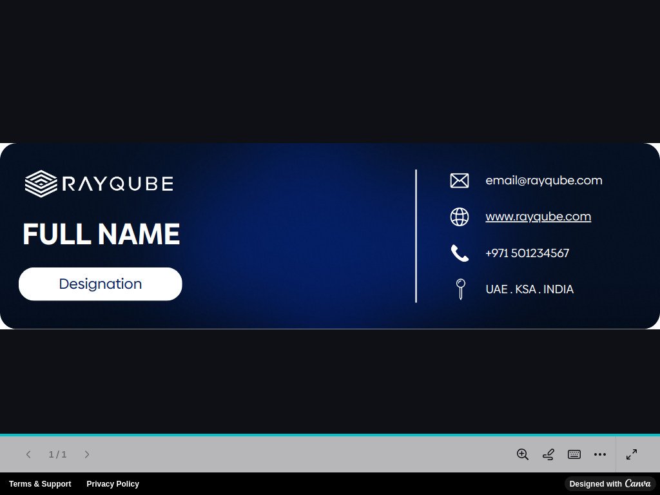Image resolution: width=660 pixels, height=495 pixels.
Task: Click the email envelope icon
Action: tap(459, 180)
